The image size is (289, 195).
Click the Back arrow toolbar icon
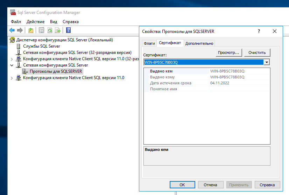12,30
